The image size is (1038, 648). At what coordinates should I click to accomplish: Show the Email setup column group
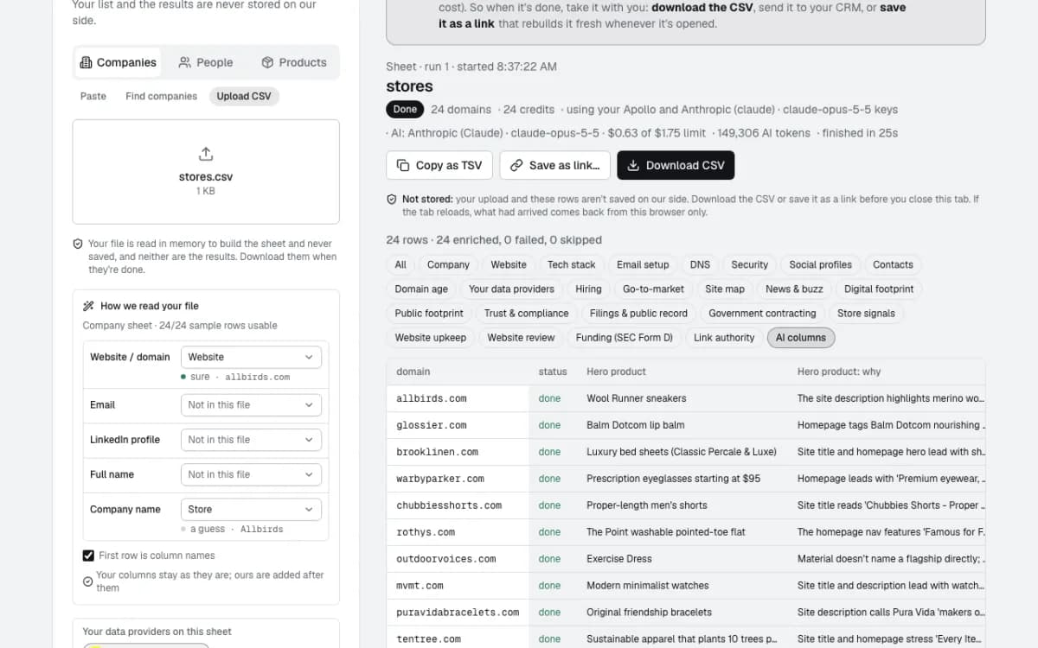(643, 264)
